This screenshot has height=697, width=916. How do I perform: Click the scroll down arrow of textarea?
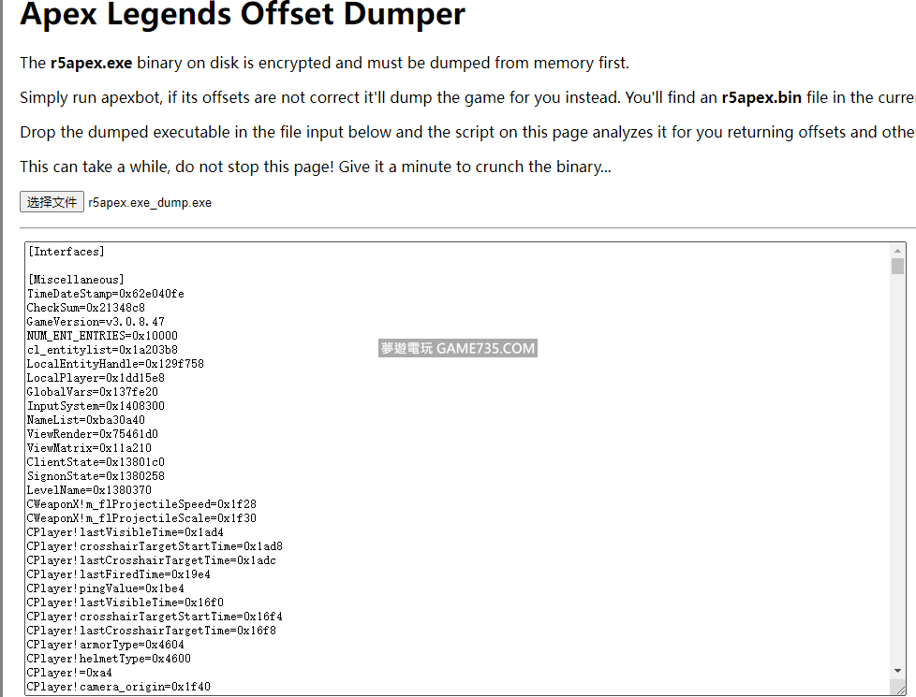tap(898, 672)
